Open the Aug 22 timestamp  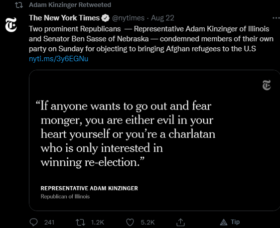coord(162,18)
